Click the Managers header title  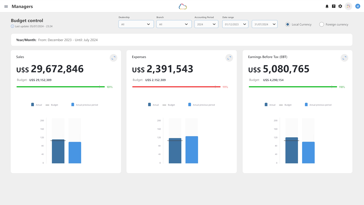point(22,7)
